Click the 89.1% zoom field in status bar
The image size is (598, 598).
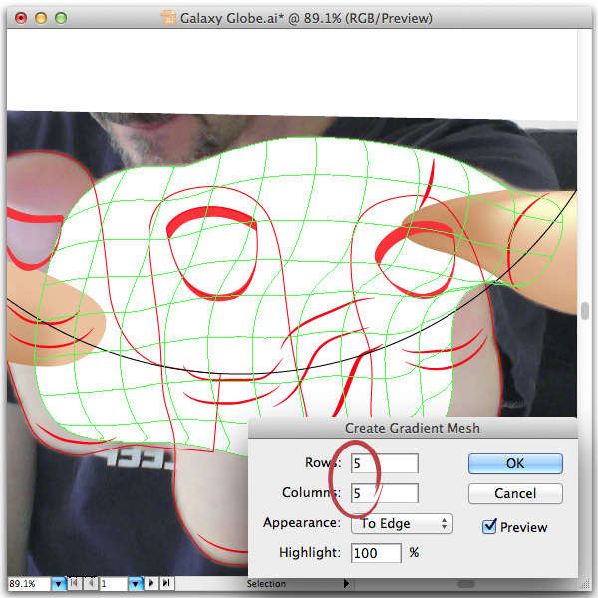pyautogui.click(x=29, y=583)
